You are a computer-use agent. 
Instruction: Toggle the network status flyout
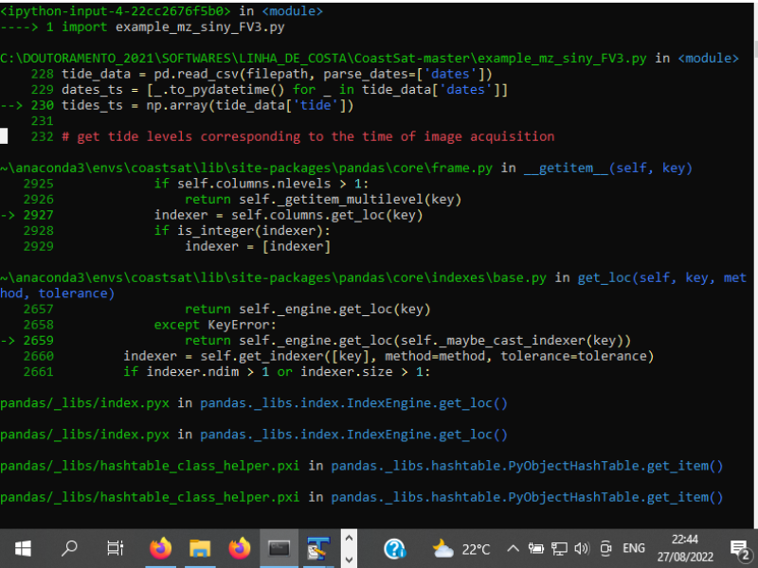click(x=559, y=548)
